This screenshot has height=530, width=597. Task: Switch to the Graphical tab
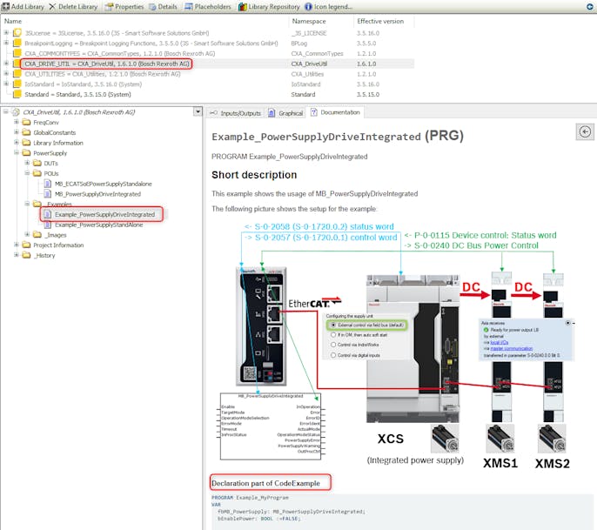[285, 113]
